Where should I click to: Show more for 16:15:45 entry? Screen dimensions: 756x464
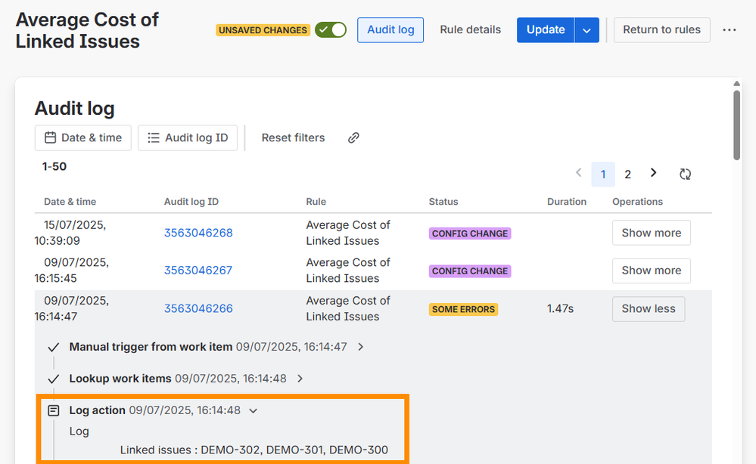[x=652, y=271]
